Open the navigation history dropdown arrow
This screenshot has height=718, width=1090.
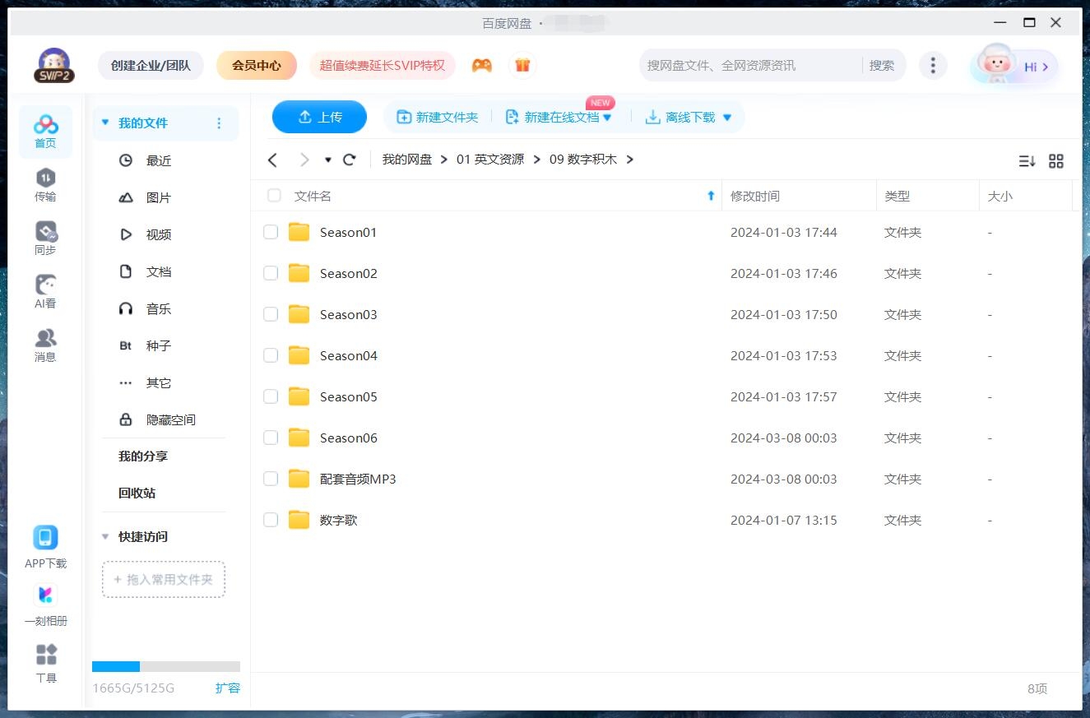328,160
